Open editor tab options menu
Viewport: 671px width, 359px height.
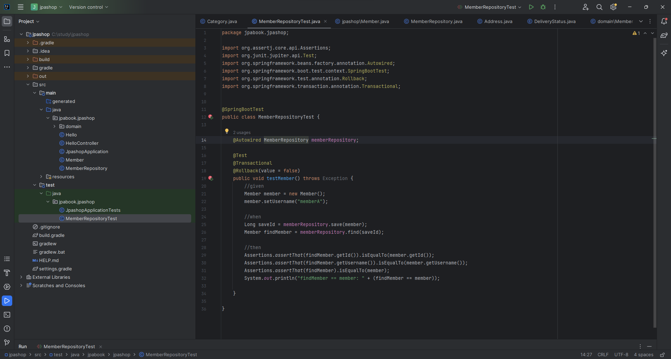tap(650, 21)
